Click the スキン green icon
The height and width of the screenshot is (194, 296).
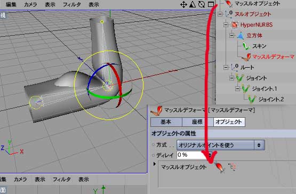pyautogui.click(x=246, y=46)
